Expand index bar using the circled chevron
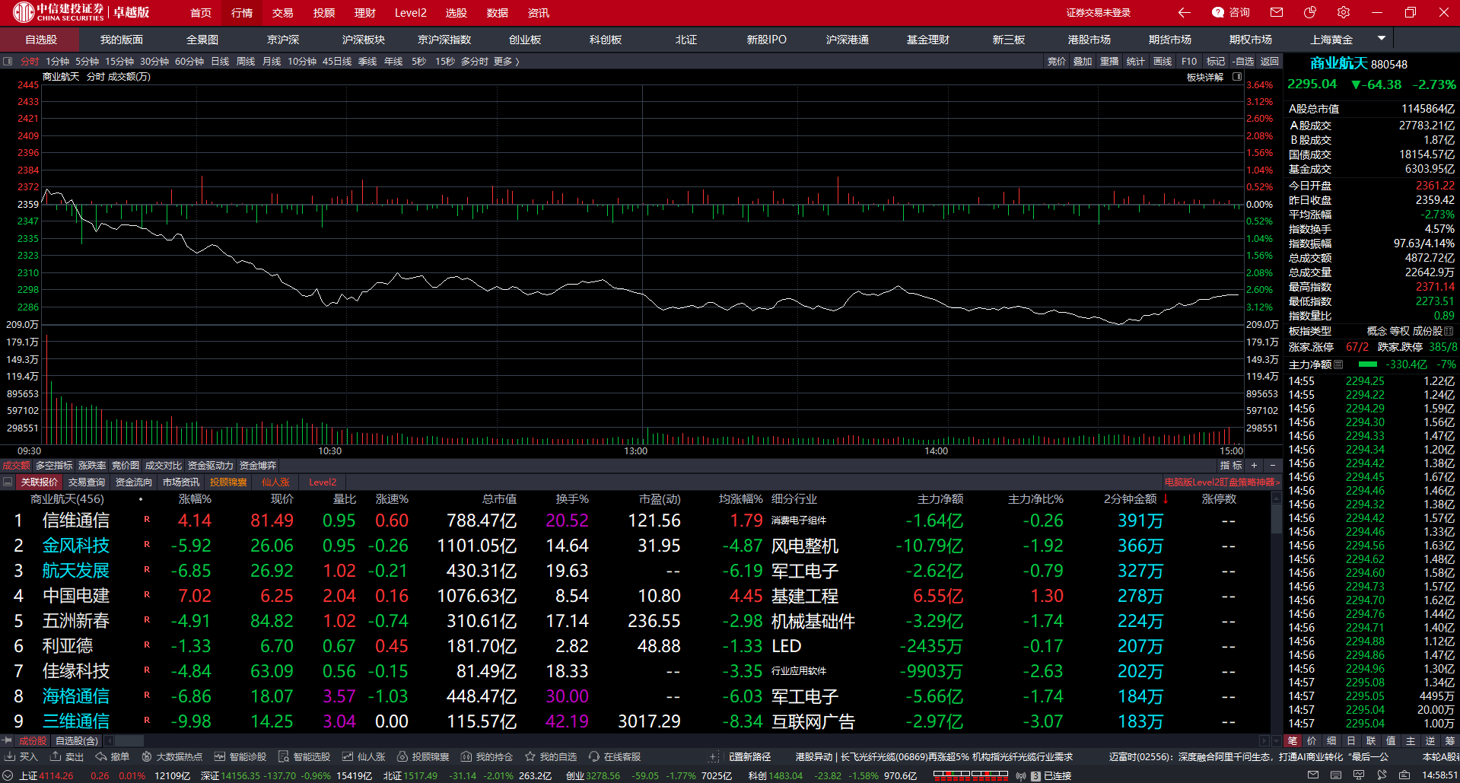Viewport: 1460px width, 783px height. pyautogui.click(x=8, y=775)
